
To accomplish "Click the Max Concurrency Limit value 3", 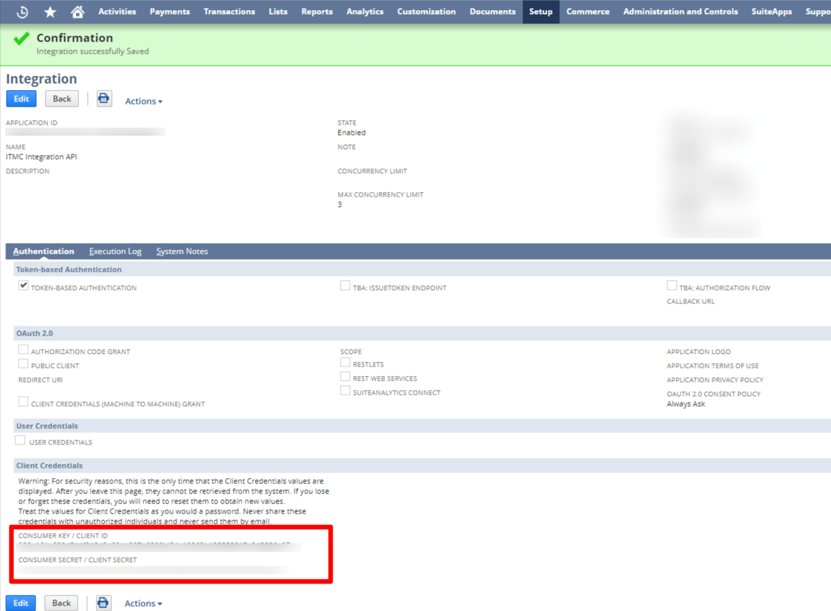I will pyautogui.click(x=339, y=205).
